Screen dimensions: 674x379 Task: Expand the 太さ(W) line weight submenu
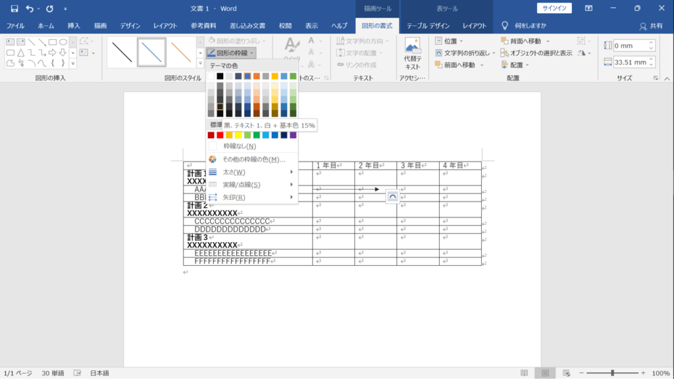pyautogui.click(x=252, y=172)
